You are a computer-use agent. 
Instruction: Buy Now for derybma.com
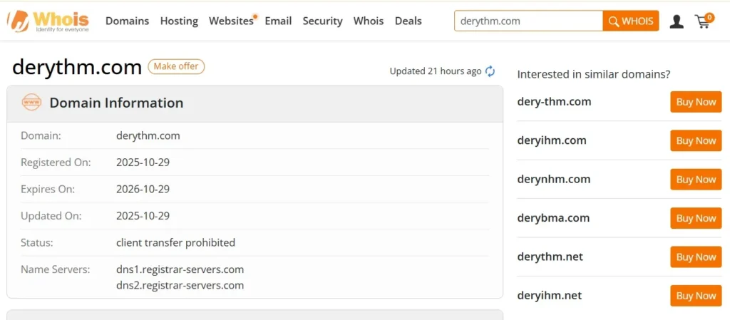696,218
